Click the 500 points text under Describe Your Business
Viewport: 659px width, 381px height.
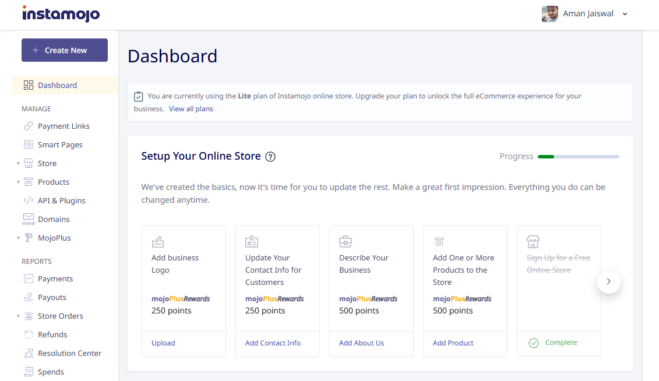tap(359, 311)
